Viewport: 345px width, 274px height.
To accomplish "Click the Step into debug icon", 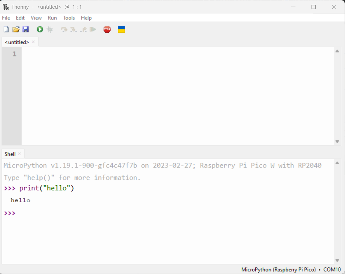I will click(x=74, y=29).
